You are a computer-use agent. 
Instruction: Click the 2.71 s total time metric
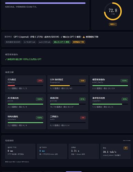pos(84,151)
